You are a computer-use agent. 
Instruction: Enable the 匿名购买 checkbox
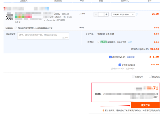pyautogui.click(x=150, y=76)
